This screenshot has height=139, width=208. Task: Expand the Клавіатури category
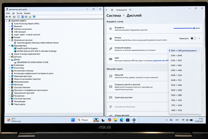coord(9,65)
